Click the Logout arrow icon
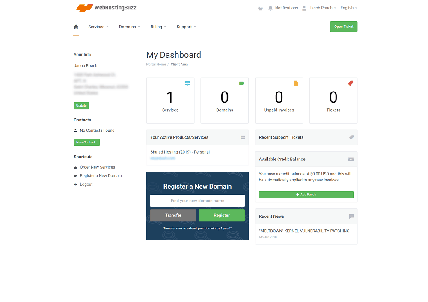428x302 pixels. point(76,184)
